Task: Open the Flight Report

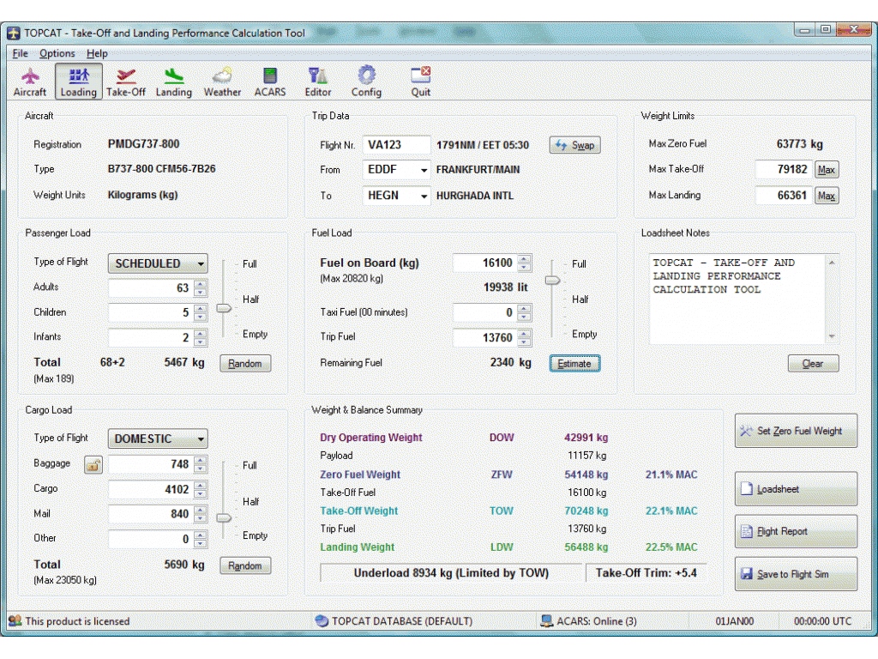Action: (x=796, y=530)
